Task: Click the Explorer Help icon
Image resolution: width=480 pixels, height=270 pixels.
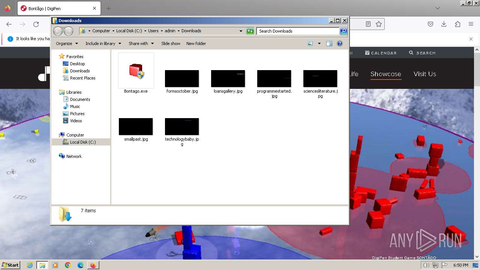Action: coord(340,43)
